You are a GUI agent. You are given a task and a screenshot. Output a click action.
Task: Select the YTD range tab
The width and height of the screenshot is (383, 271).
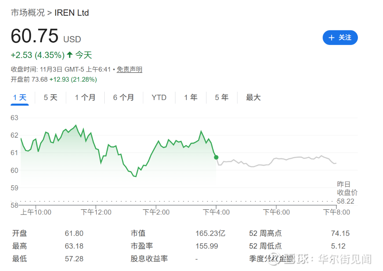pyautogui.click(x=159, y=97)
